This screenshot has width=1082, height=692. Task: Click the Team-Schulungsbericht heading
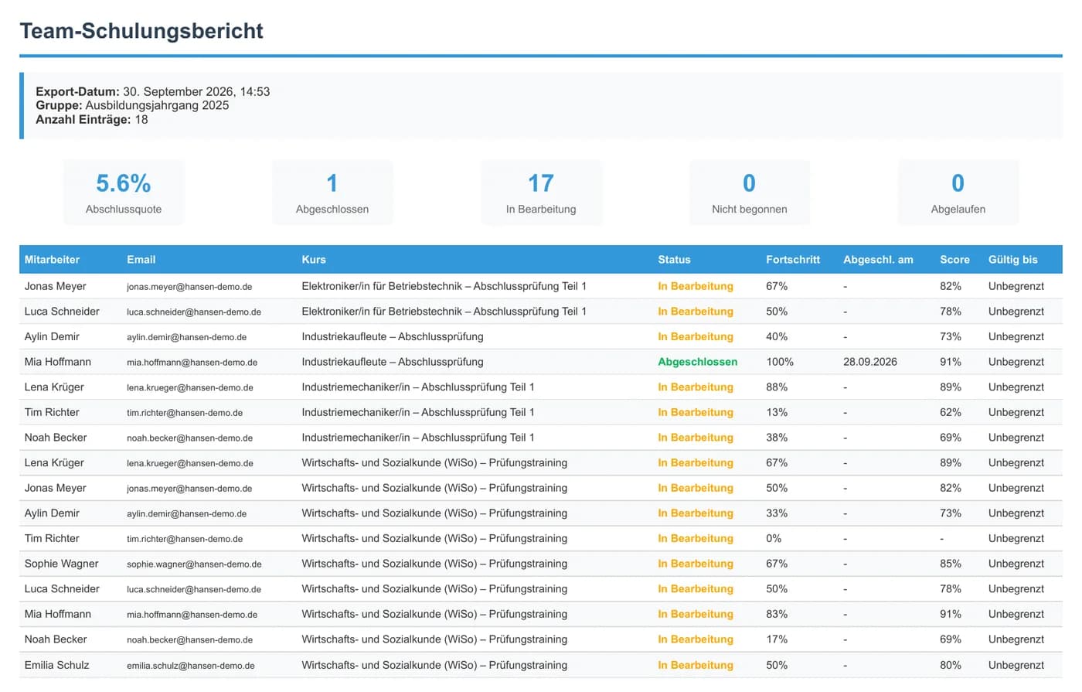tap(141, 31)
